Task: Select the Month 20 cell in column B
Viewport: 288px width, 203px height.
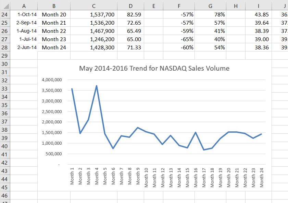Action: tap(54, 14)
